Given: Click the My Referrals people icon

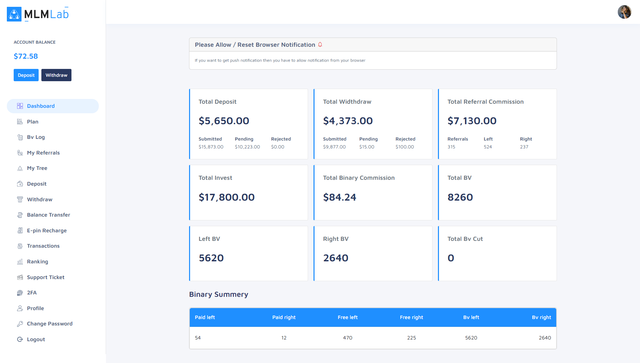Looking at the screenshot, I should pyautogui.click(x=20, y=153).
